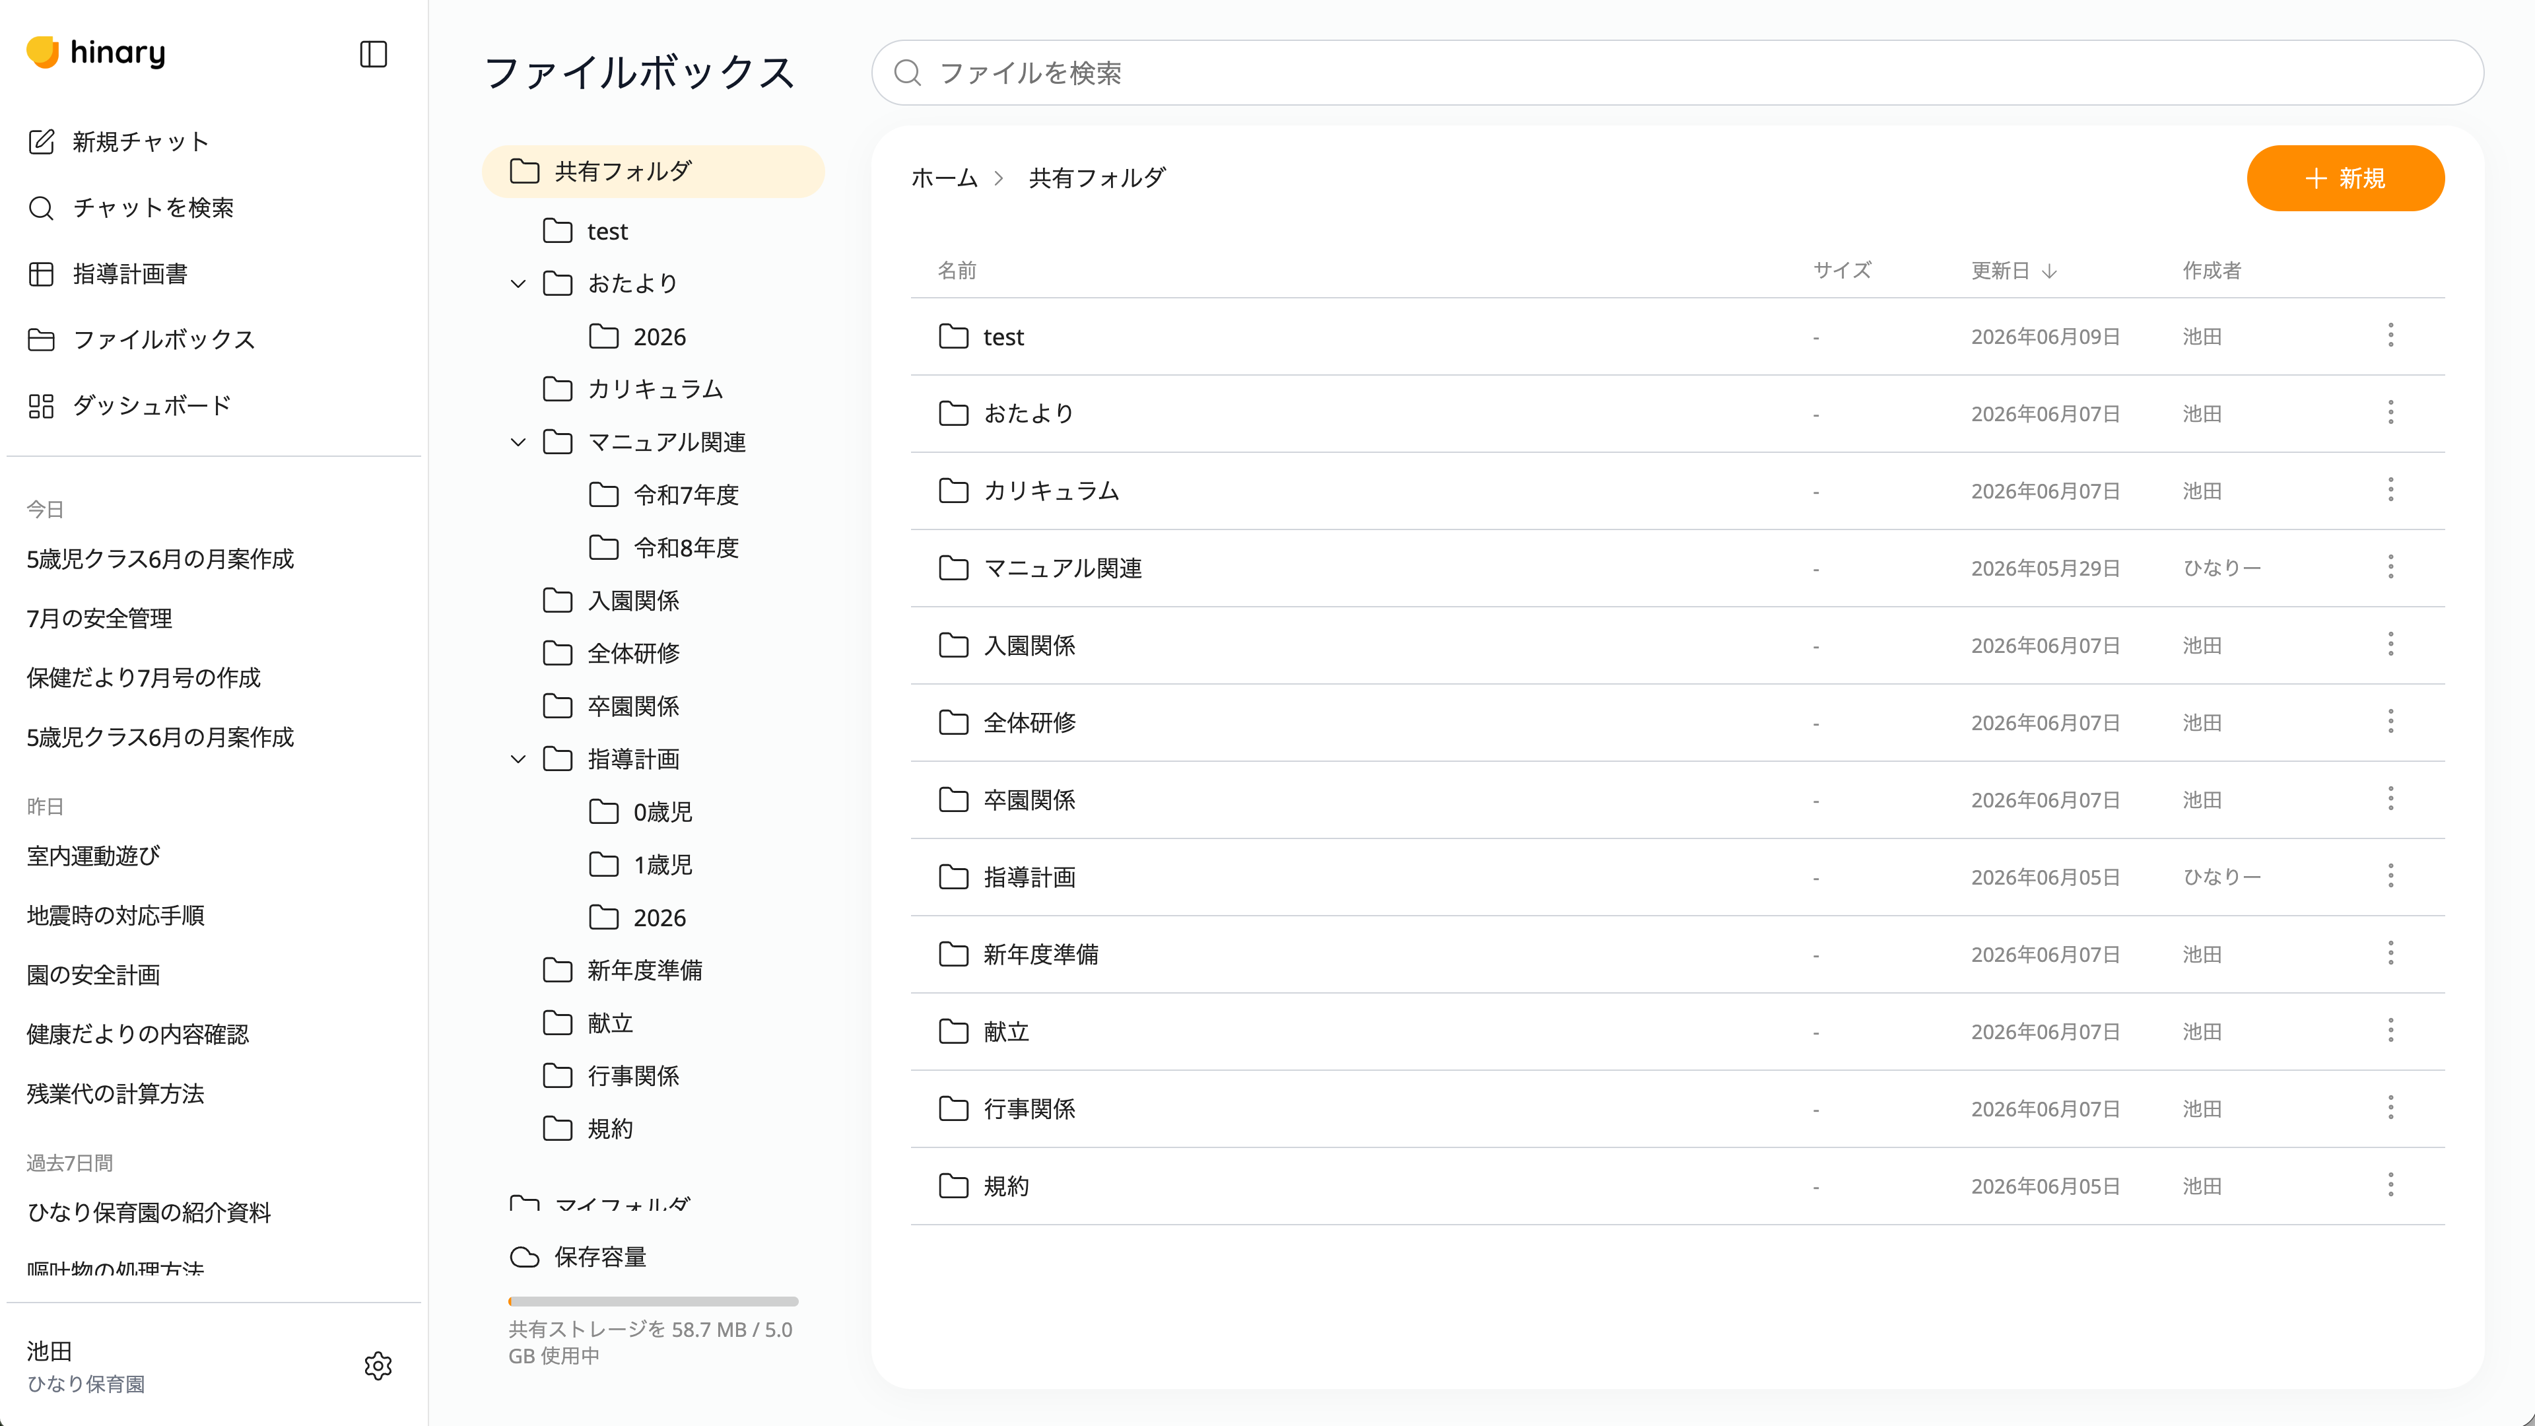Collapse the sidebar with the panel icon
2535x1426 pixels.
tap(373, 54)
